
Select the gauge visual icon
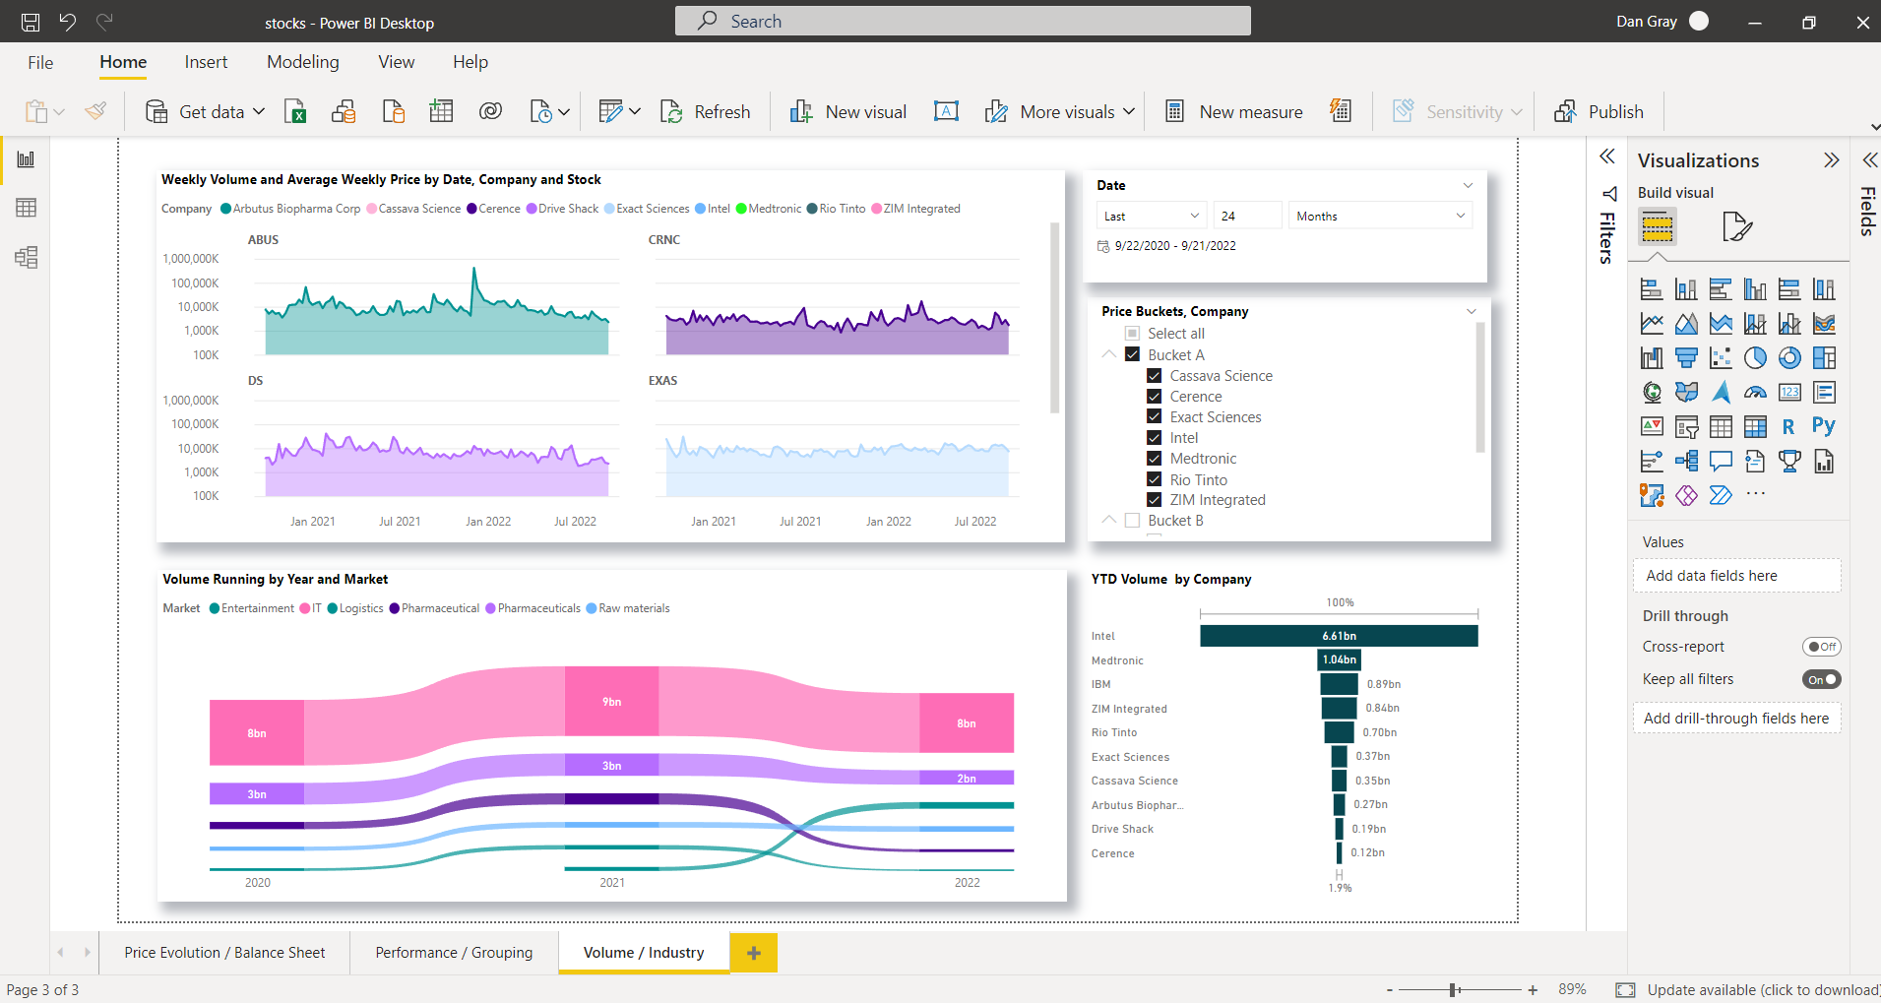coord(1755,393)
